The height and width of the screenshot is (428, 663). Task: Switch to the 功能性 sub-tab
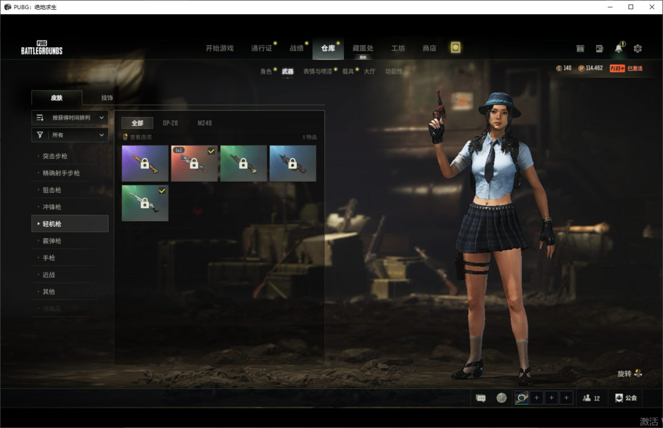[394, 71]
